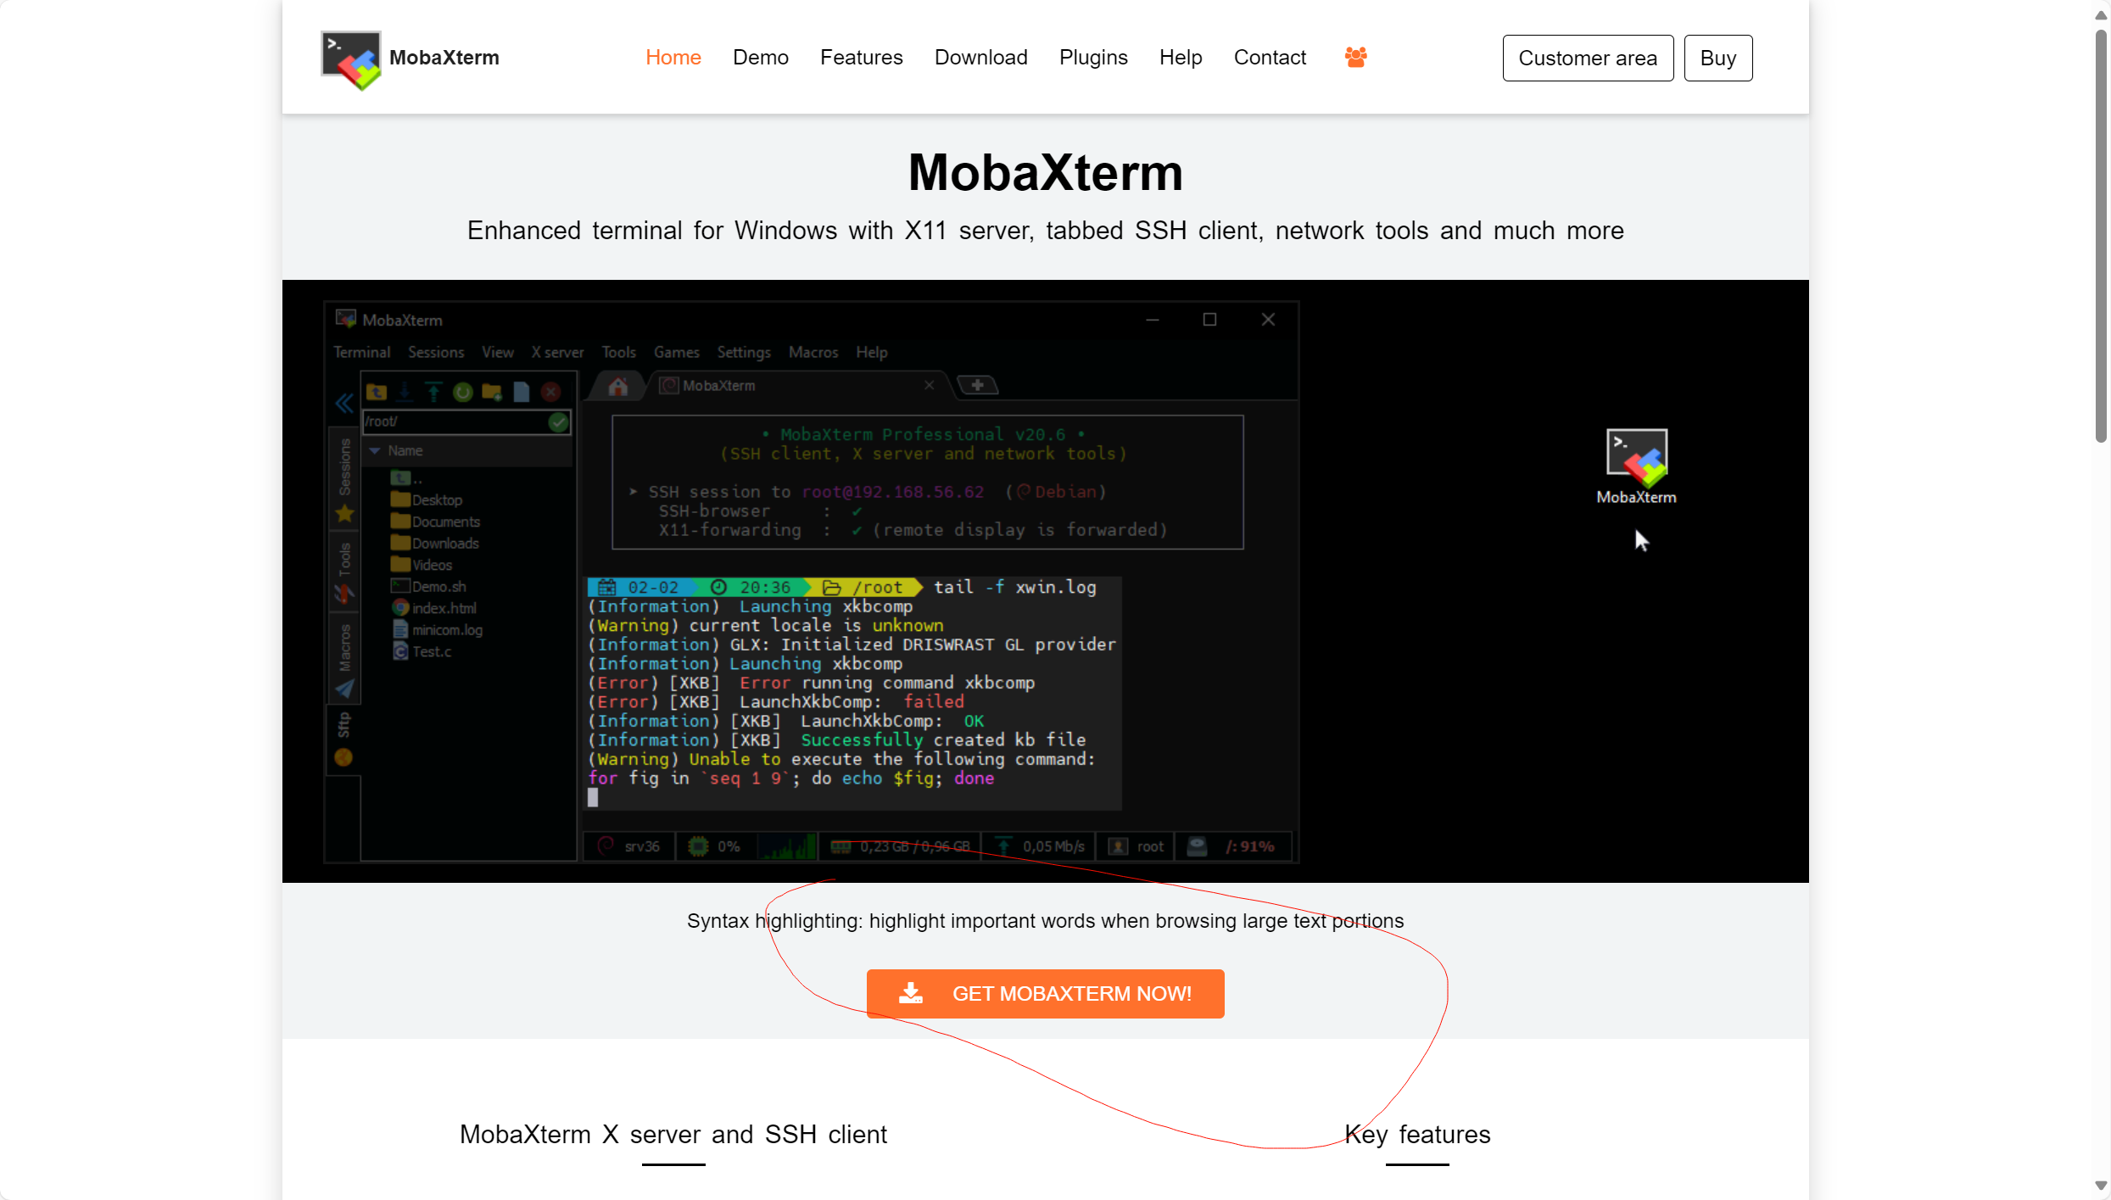Navigate to the Plugins page
The height and width of the screenshot is (1200, 2111).
1093,57
